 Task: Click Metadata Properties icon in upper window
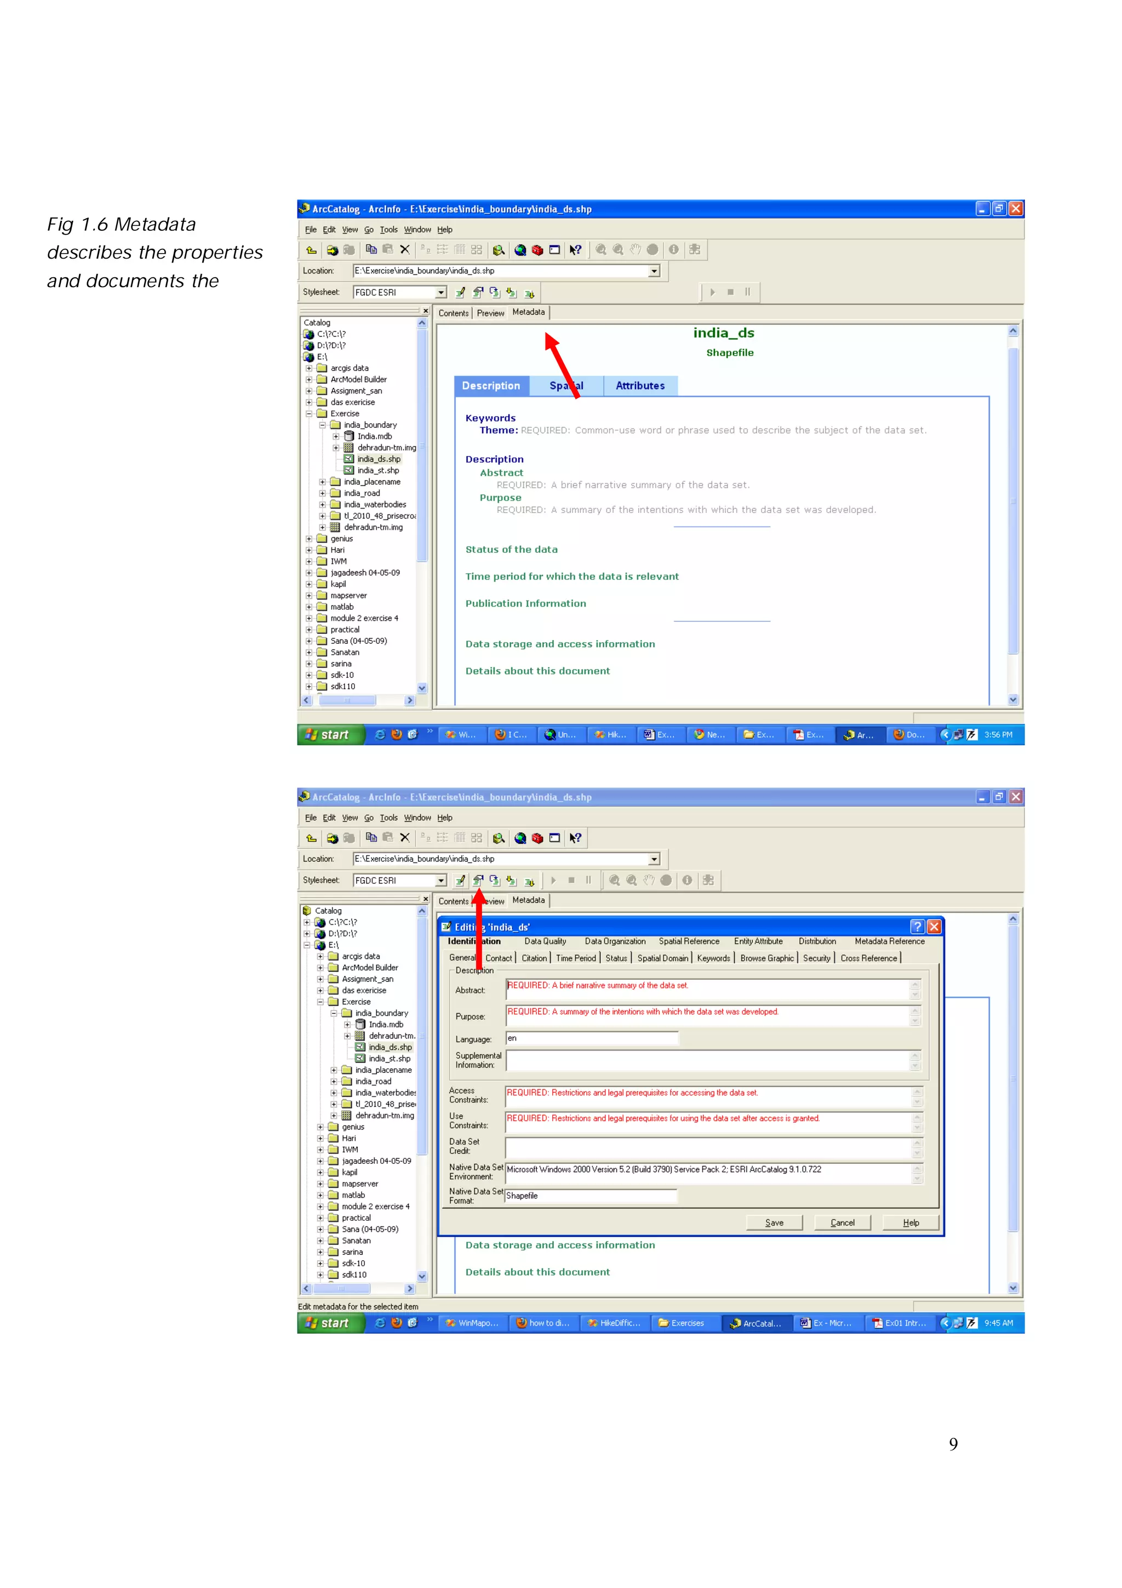tap(478, 292)
